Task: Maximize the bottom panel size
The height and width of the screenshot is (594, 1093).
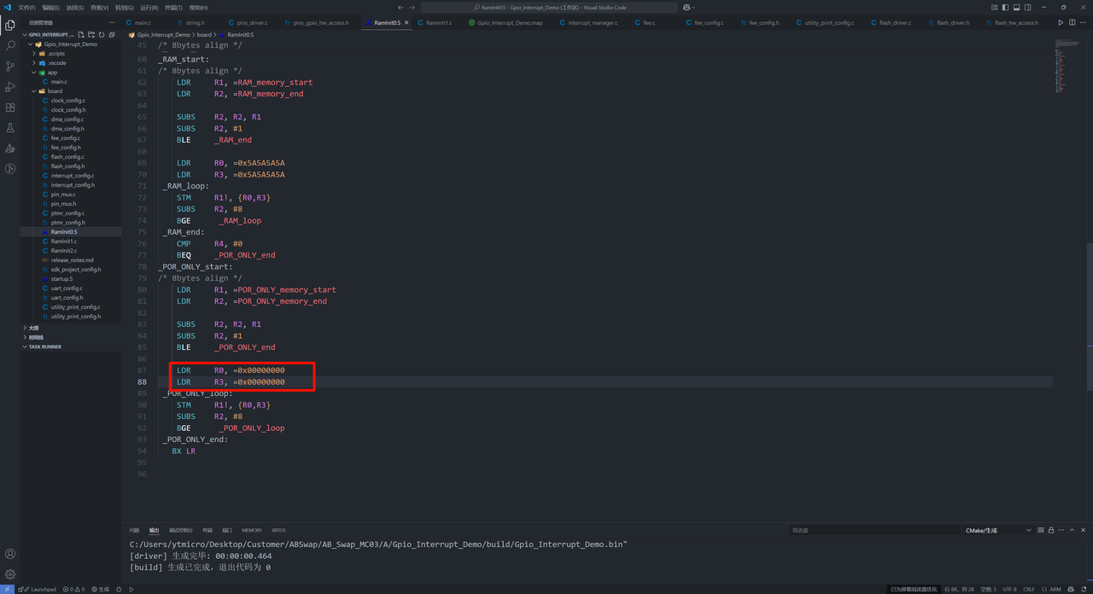Action: tap(1072, 530)
